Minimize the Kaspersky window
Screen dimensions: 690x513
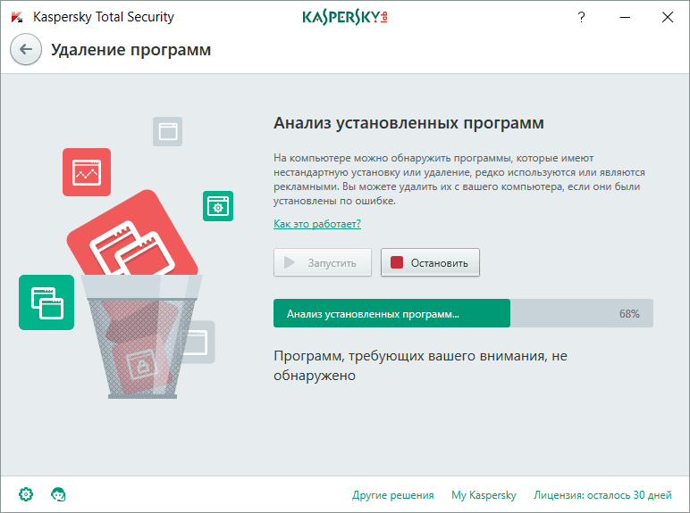pos(625,17)
